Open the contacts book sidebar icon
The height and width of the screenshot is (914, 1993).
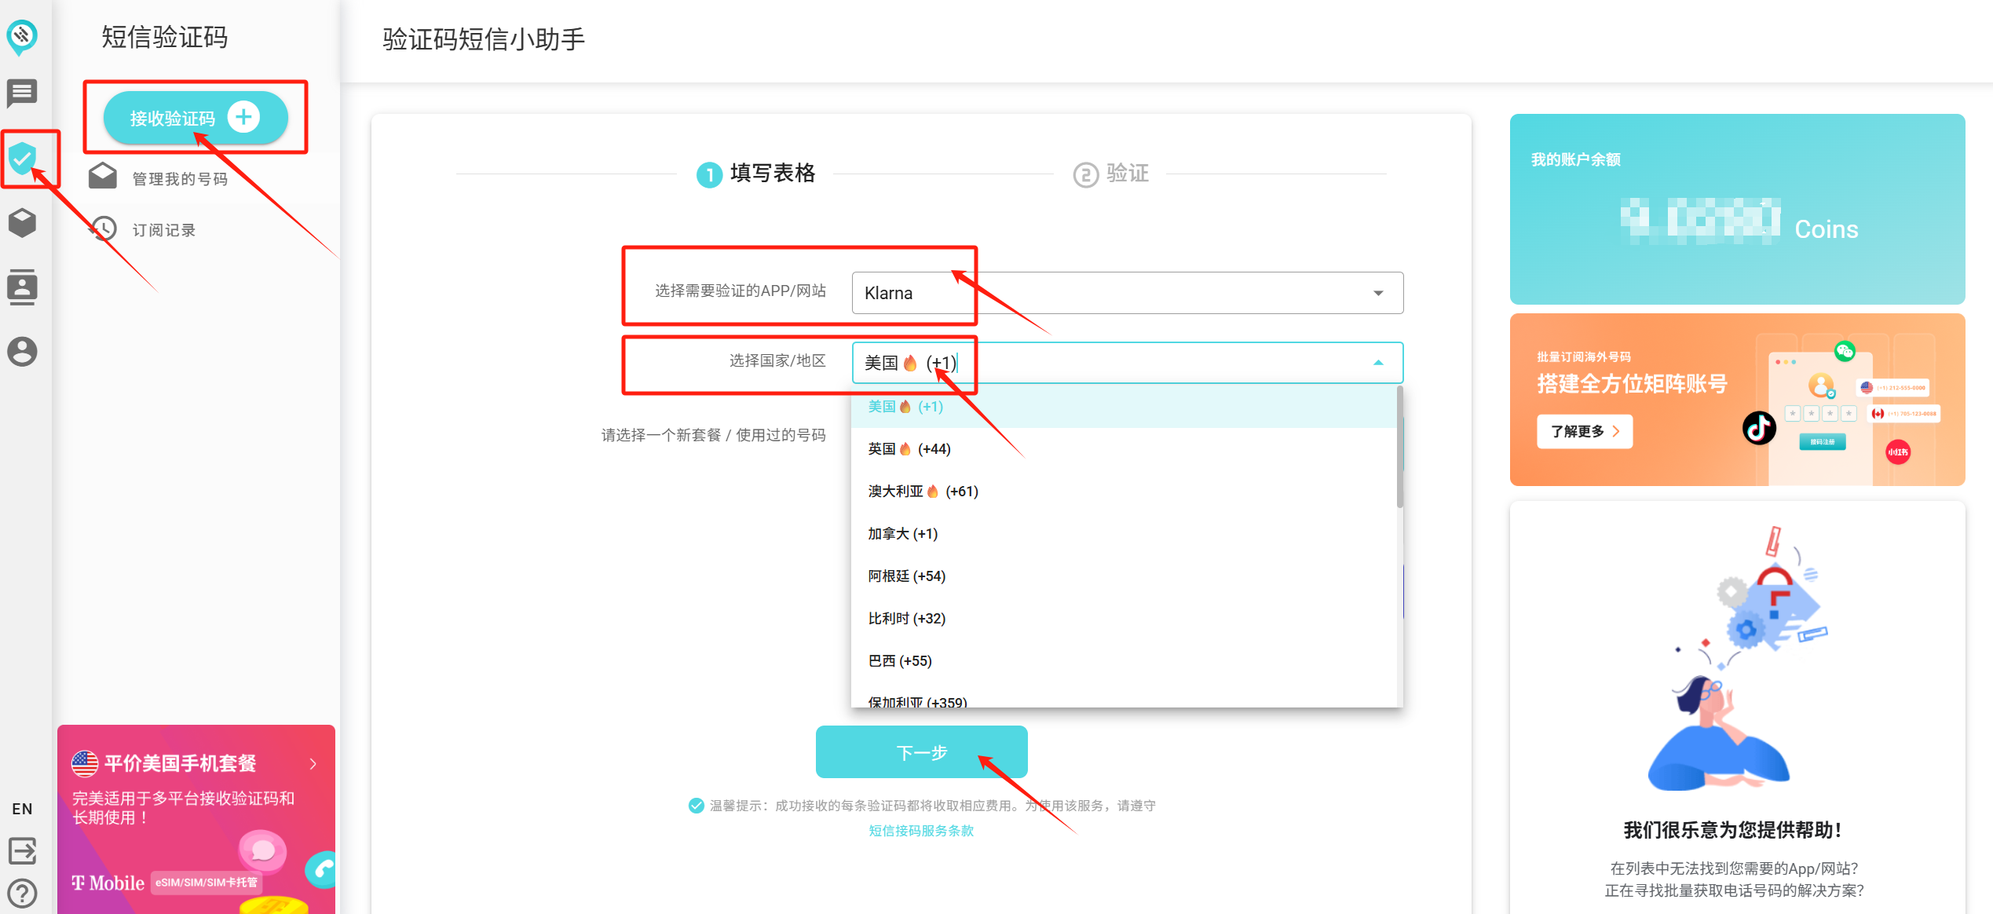tap(22, 287)
